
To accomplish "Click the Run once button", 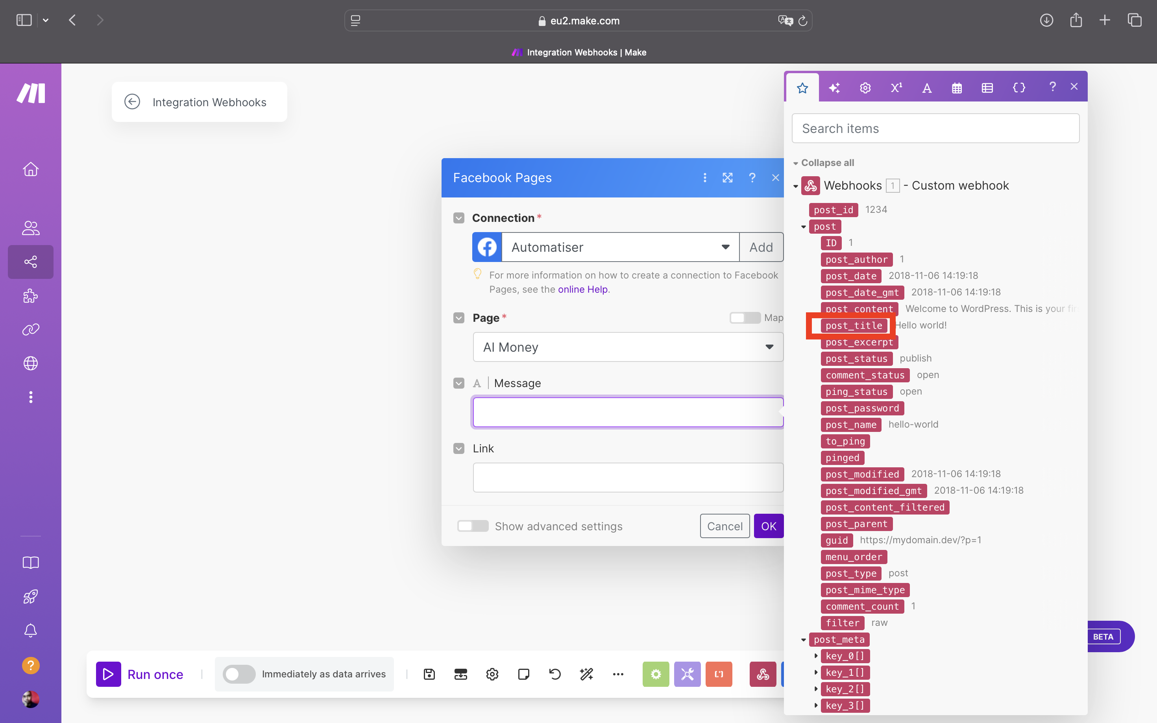I will [x=140, y=674].
